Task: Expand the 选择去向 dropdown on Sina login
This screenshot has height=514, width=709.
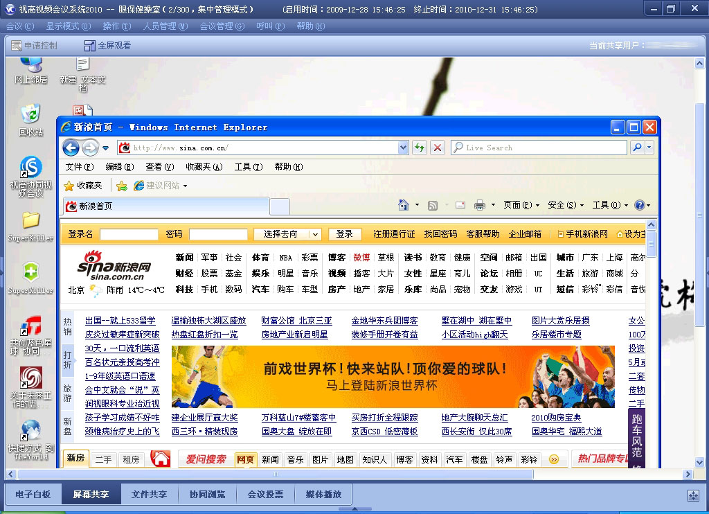Action: pos(315,234)
